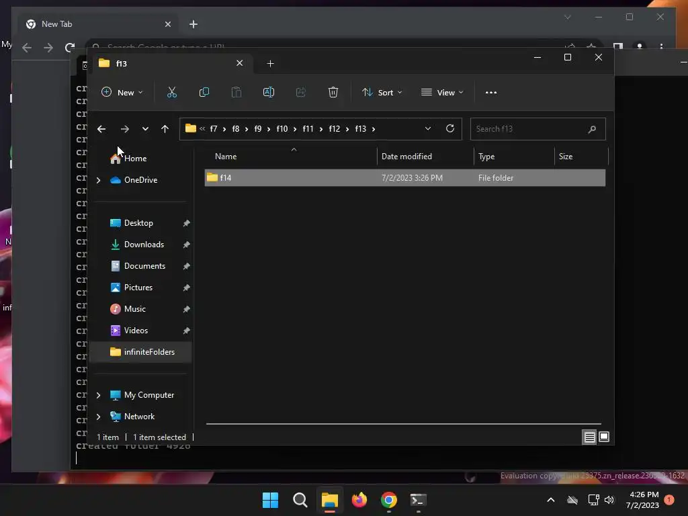688x516 pixels.
Task: Expand the OneDrive tree node
Action: 98,180
